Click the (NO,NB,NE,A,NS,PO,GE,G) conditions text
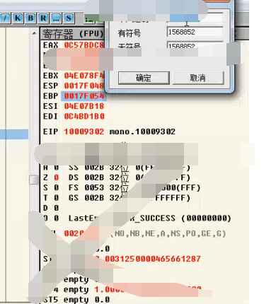The image size is (276, 304). point(168,233)
